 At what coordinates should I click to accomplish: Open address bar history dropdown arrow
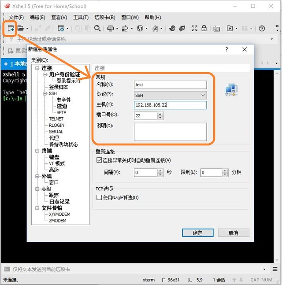[x=272, y=39]
